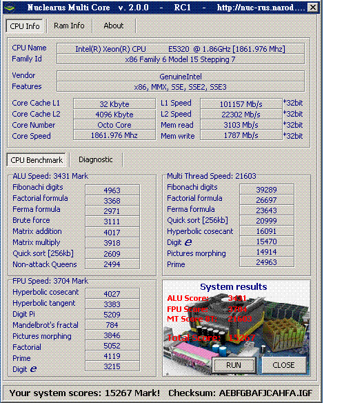Viewport: 353px width, 403px height.
Task: Click Multi Thread Prime score 24963
Action: (x=267, y=262)
